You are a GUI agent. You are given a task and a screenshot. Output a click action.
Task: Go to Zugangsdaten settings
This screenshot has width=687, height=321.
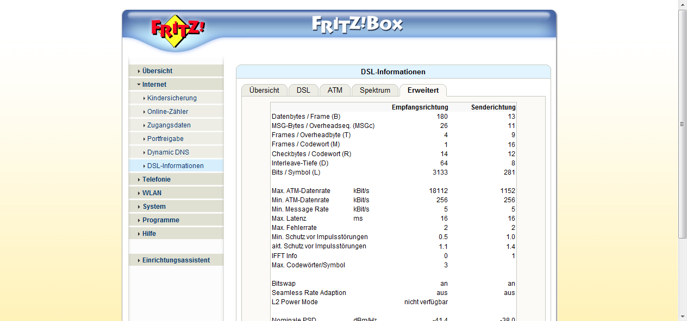point(168,125)
